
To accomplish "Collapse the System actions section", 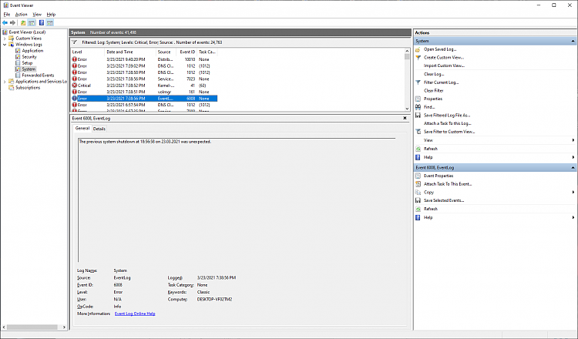I will click(x=573, y=41).
